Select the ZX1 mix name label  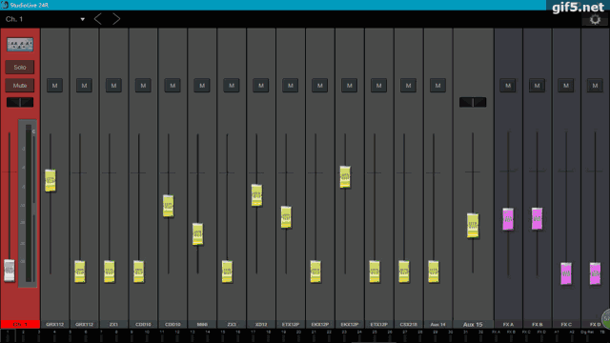[x=113, y=324]
